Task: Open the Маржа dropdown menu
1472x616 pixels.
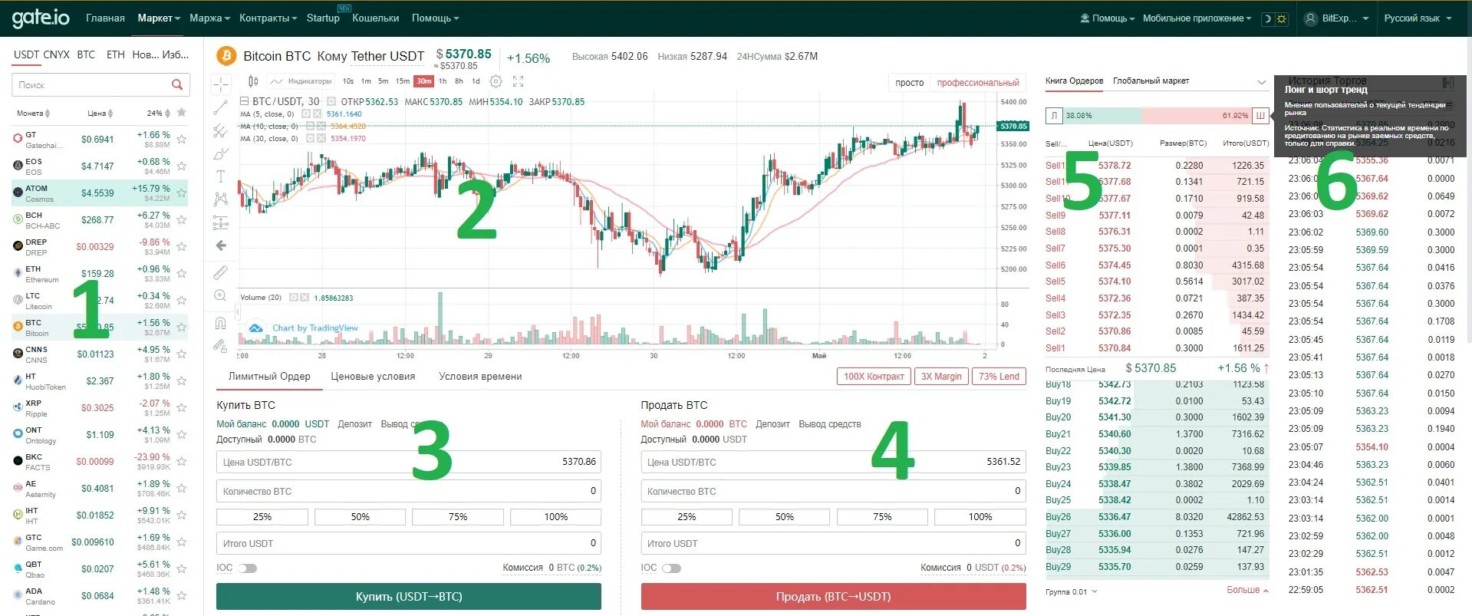Action: point(209,18)
